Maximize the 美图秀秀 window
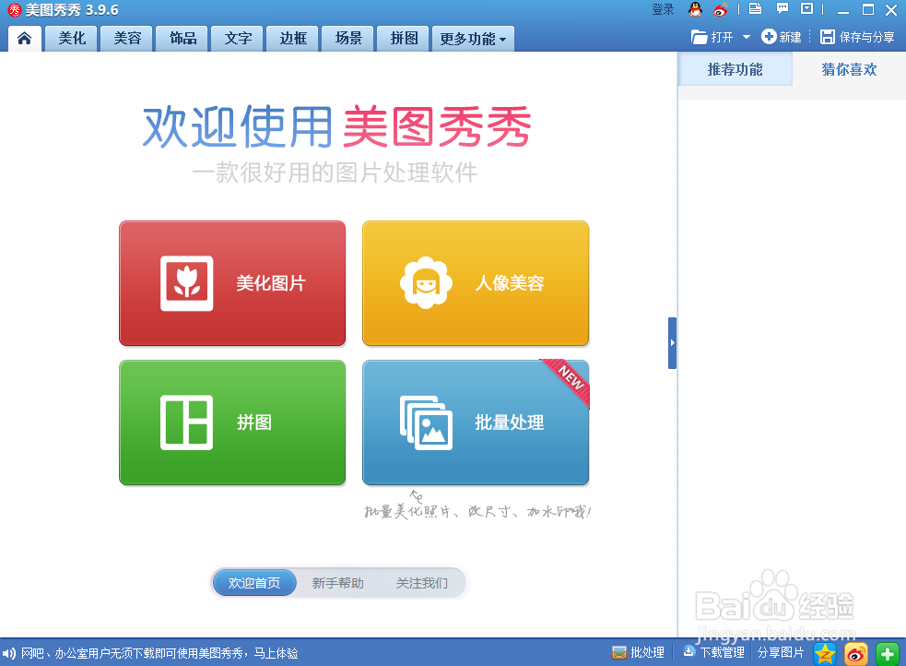This screenshot has height=666, width=906. 868,10
